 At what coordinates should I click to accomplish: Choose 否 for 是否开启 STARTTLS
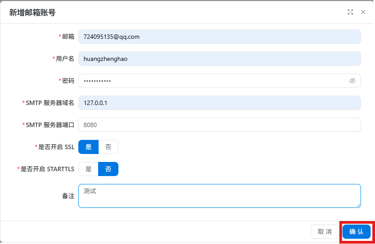(x=108, y=169)
